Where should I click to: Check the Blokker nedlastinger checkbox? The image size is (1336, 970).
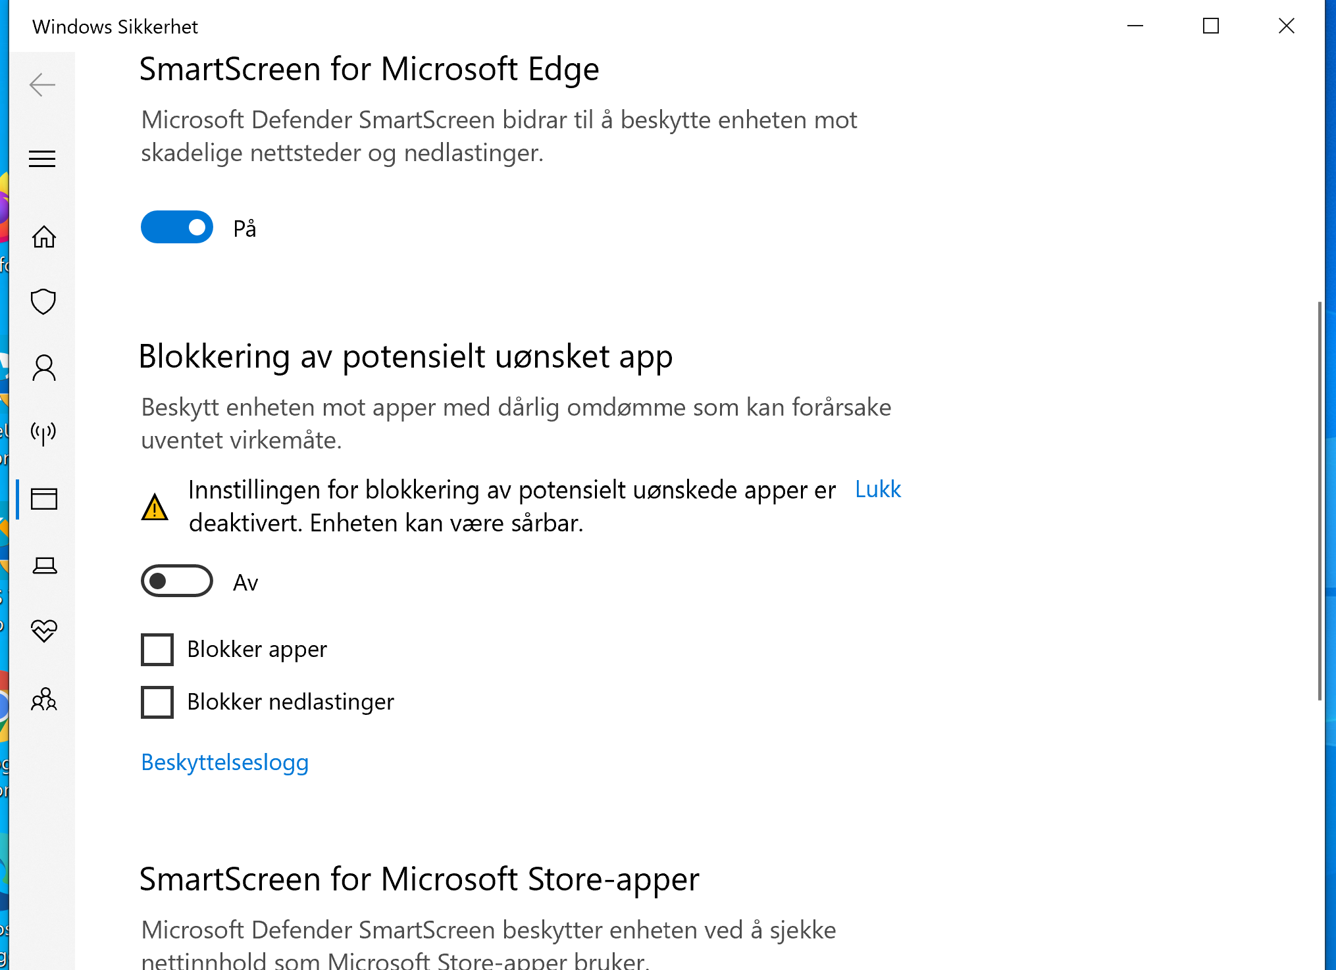pos(156,702)
